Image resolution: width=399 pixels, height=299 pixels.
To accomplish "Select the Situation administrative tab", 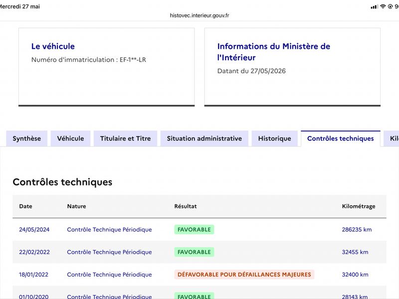I will 204,139.
